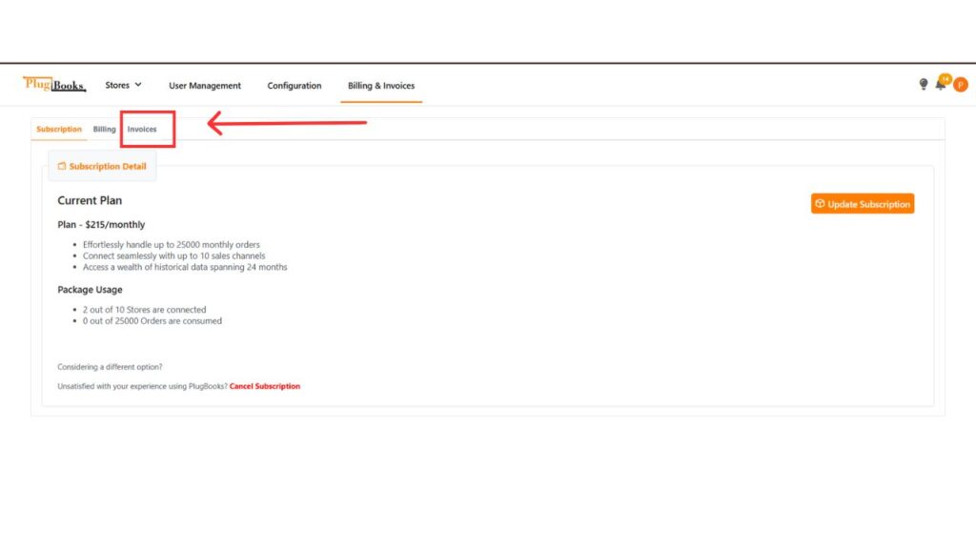This screenshot has width=976, height=549.
Task: Click the icon beside Subscription Detail
Action: pyautogui.click(x=62, y=166)
